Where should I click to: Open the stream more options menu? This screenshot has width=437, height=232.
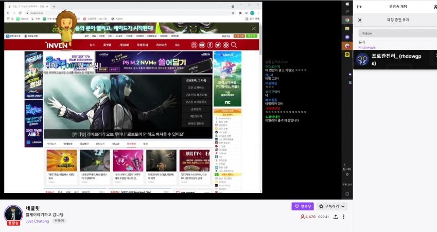click(344, 217)
